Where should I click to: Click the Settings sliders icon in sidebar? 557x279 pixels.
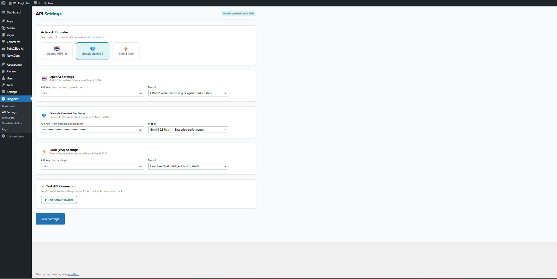4,92
